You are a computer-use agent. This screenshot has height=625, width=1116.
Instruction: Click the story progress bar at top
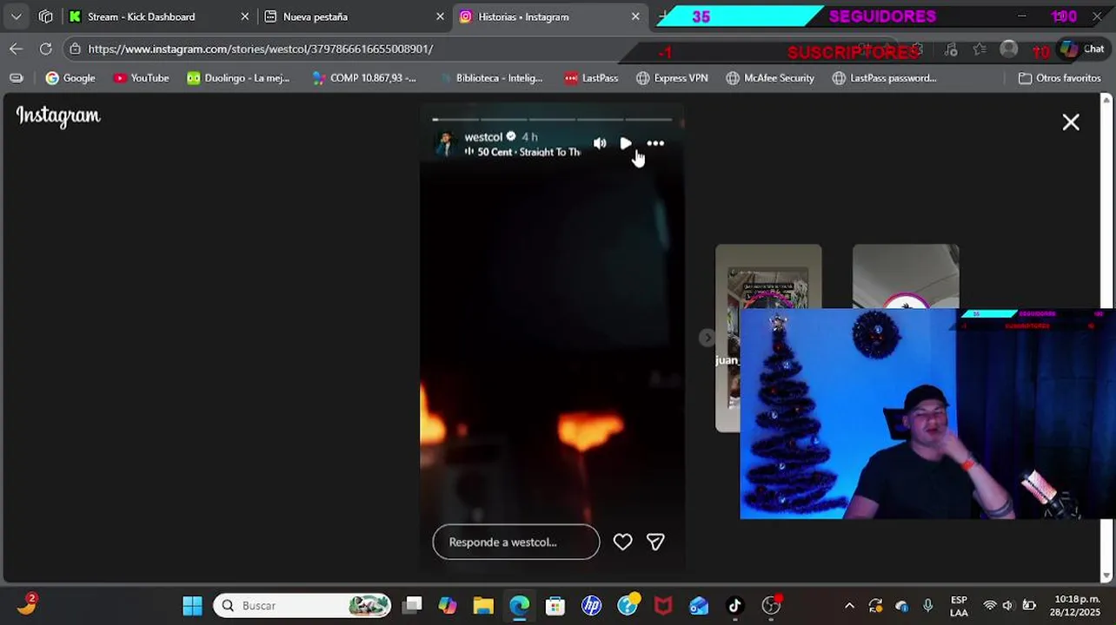552,120
